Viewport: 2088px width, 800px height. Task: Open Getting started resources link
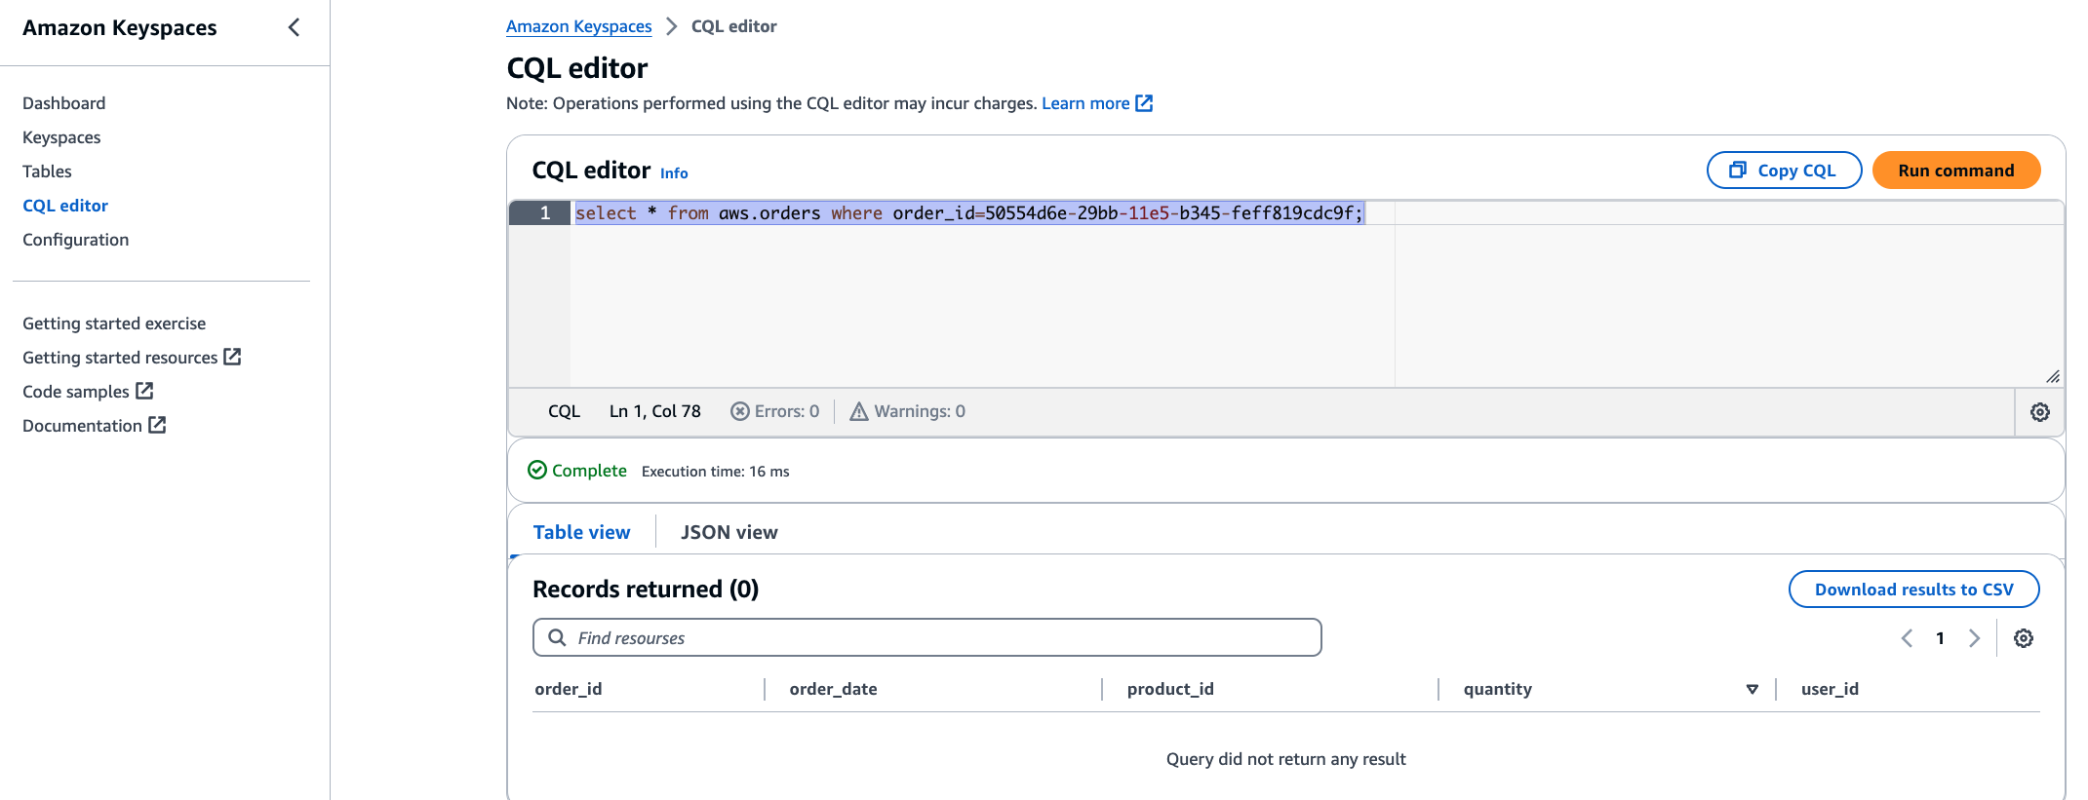[120, 358]
